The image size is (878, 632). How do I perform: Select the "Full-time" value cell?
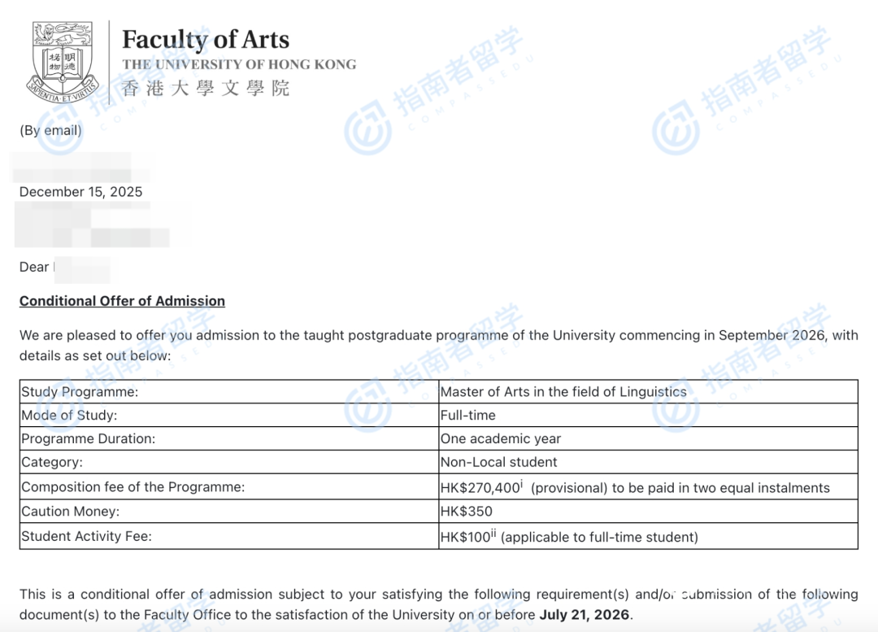click(x=467, y=415)
